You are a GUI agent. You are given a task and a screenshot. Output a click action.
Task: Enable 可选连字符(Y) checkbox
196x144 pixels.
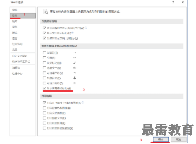point(44,73)
